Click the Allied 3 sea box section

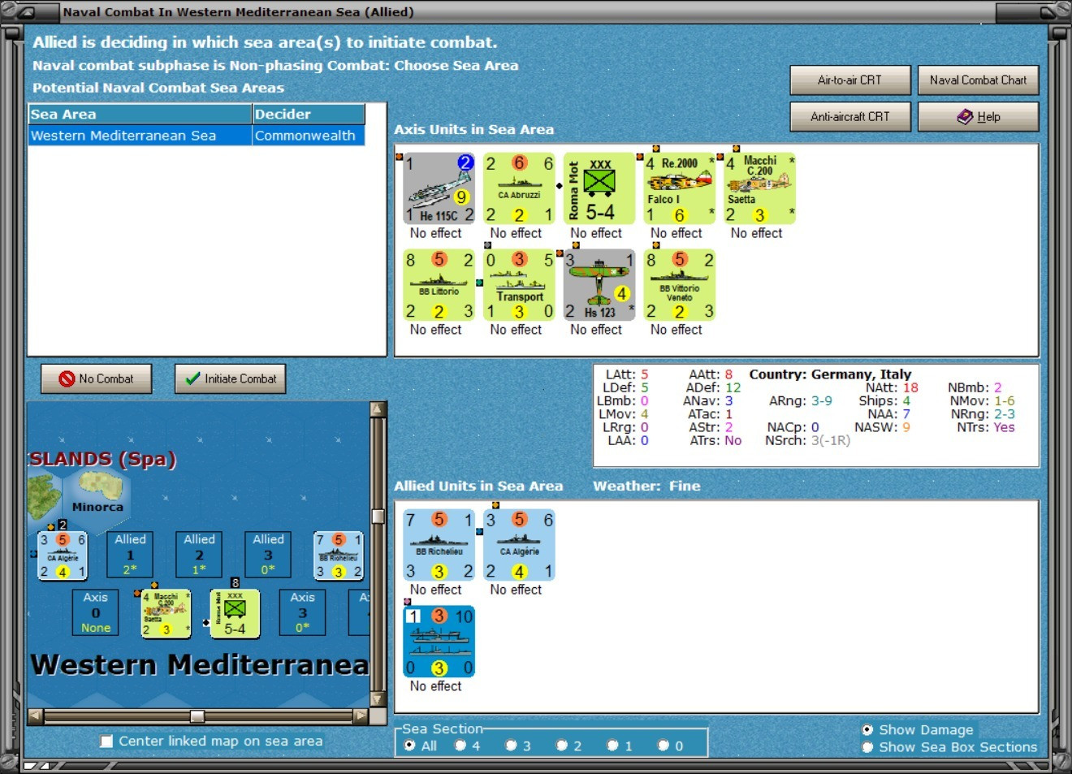268,554
